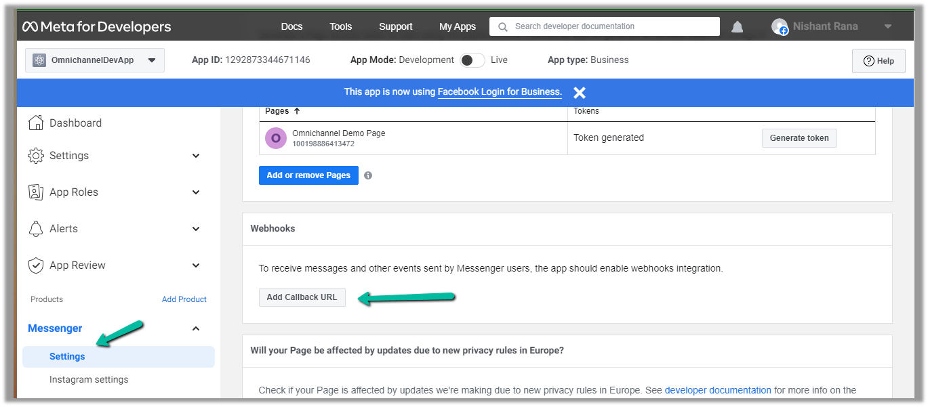
Task: Expand the App Roles section
Action: point(196,192)
